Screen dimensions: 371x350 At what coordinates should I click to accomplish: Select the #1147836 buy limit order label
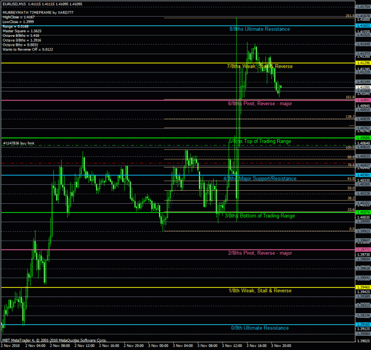[18, 143]
